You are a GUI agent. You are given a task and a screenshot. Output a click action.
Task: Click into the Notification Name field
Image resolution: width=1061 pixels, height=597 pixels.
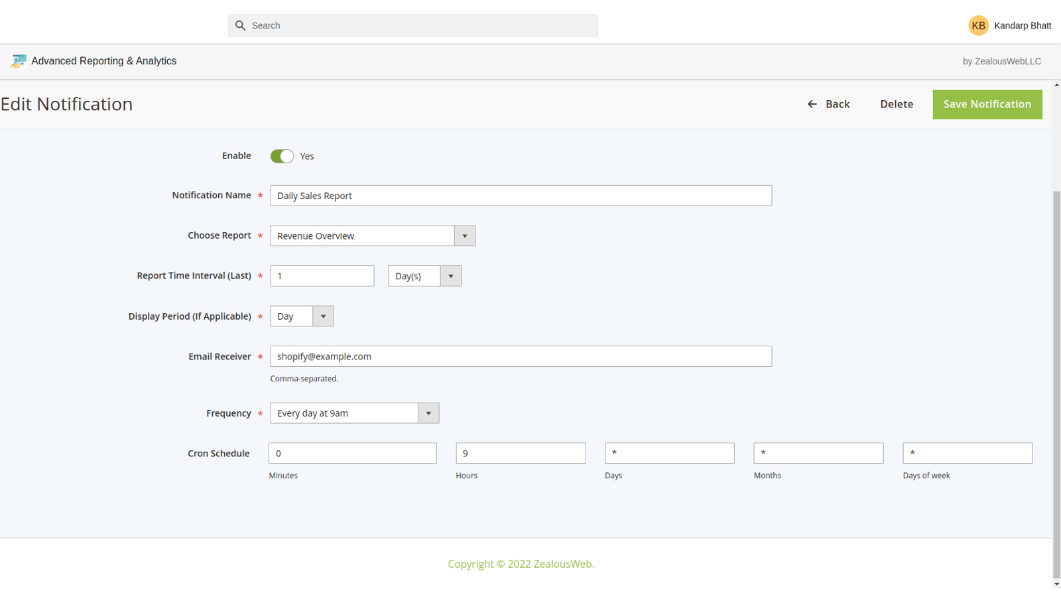point(521,196)
